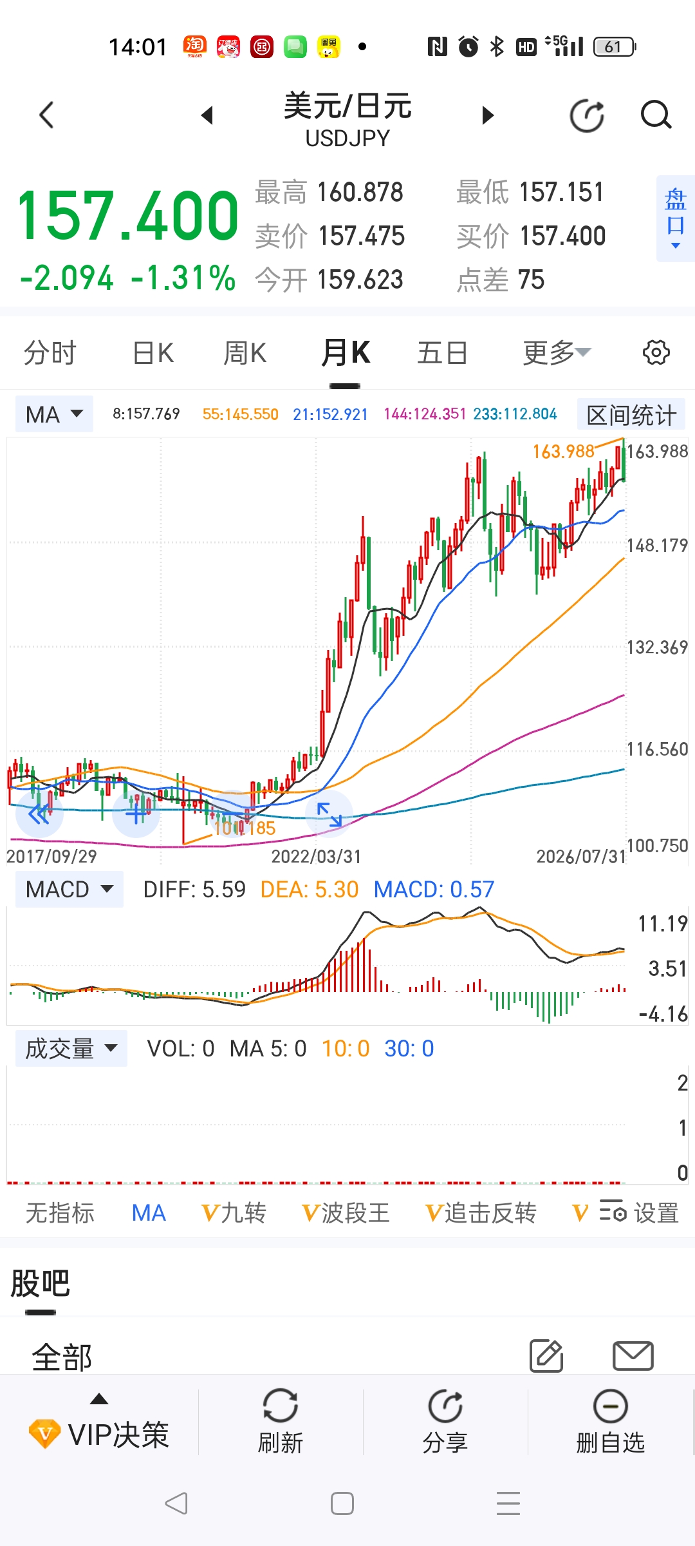Viewport: 695px width, 1546px height.
Task: Expand 更多 timeframe menu
Action: 556,353
